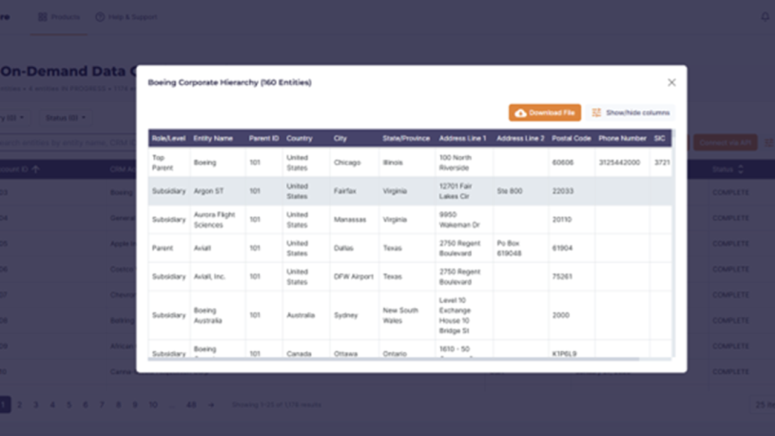Go to page 10 in background pagination
The height and width of the screenshot is (436, 775).
153,405
